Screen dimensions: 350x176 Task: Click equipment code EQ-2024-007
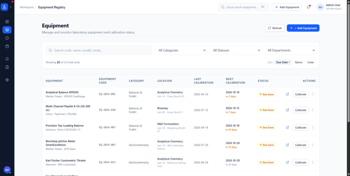[x=107, y=128]
